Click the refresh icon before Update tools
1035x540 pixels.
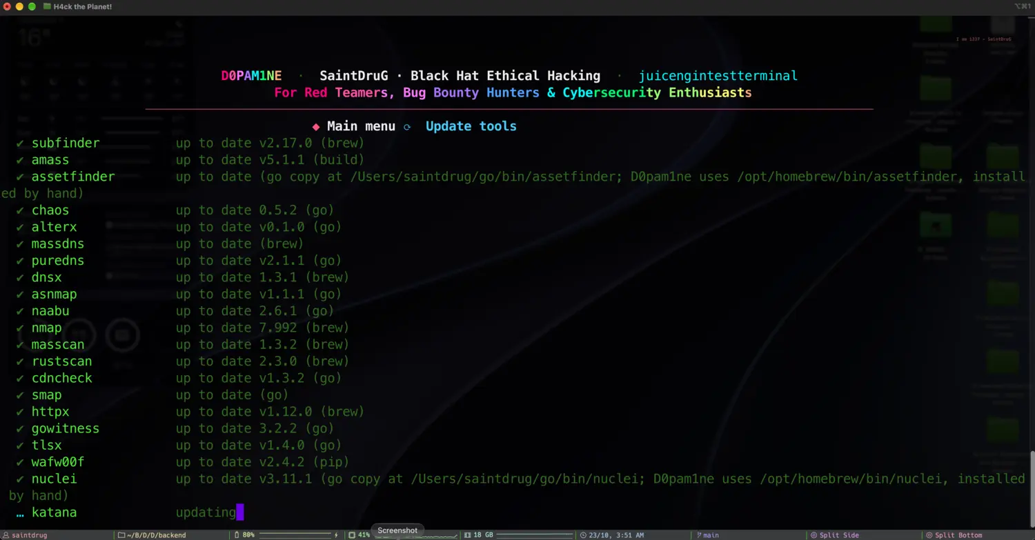pyautogui.click(x=407, y=126)
